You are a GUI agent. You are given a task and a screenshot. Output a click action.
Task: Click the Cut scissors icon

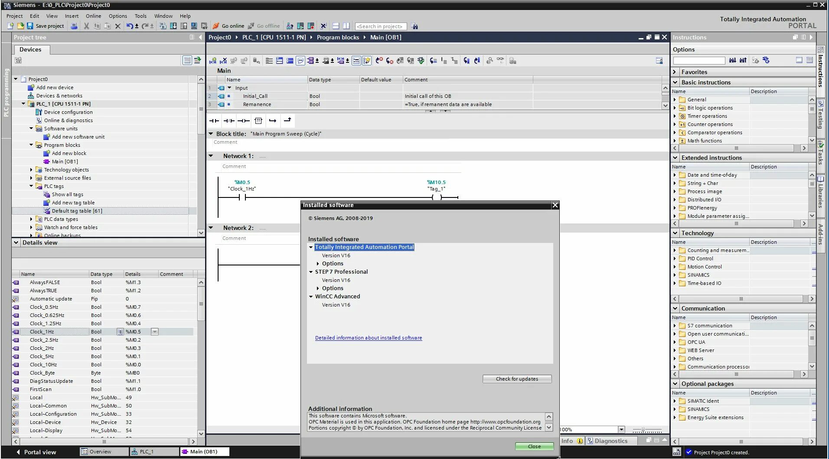(86, 26)
